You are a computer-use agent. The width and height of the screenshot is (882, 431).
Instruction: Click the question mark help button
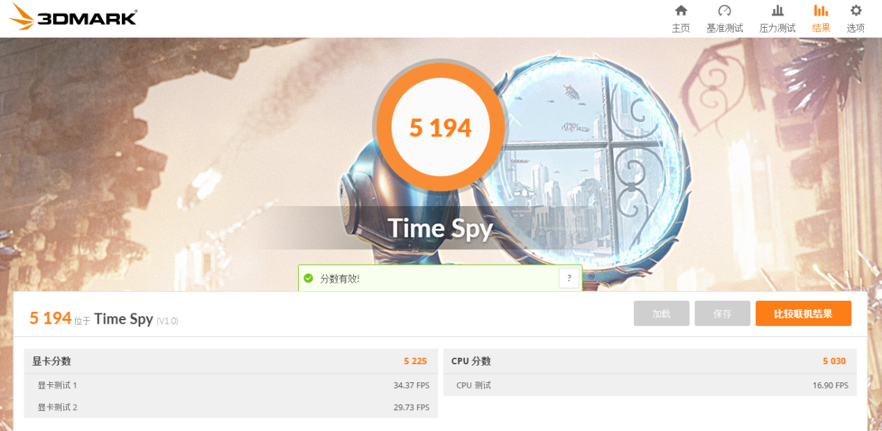pyautogui.click(x=569, y=278)
